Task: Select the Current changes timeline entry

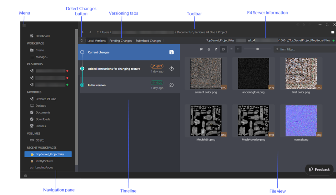Action: point(129,52)
